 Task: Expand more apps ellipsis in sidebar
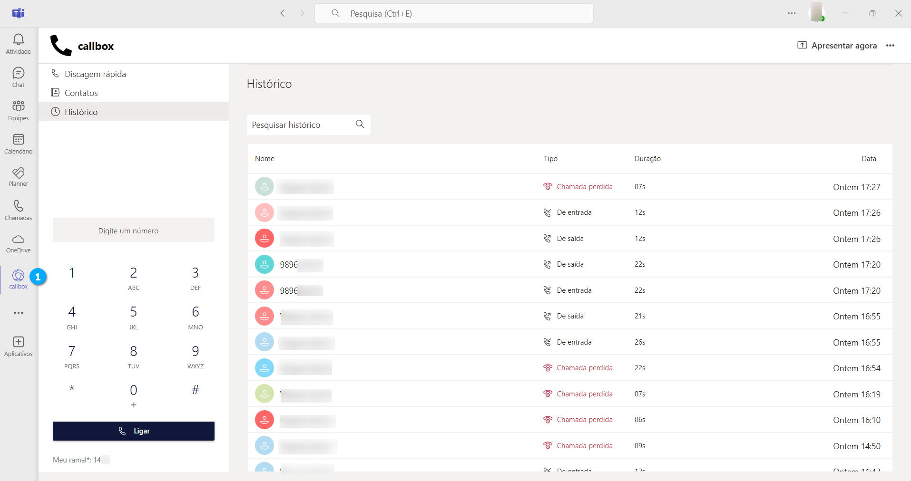pos(18,313)
